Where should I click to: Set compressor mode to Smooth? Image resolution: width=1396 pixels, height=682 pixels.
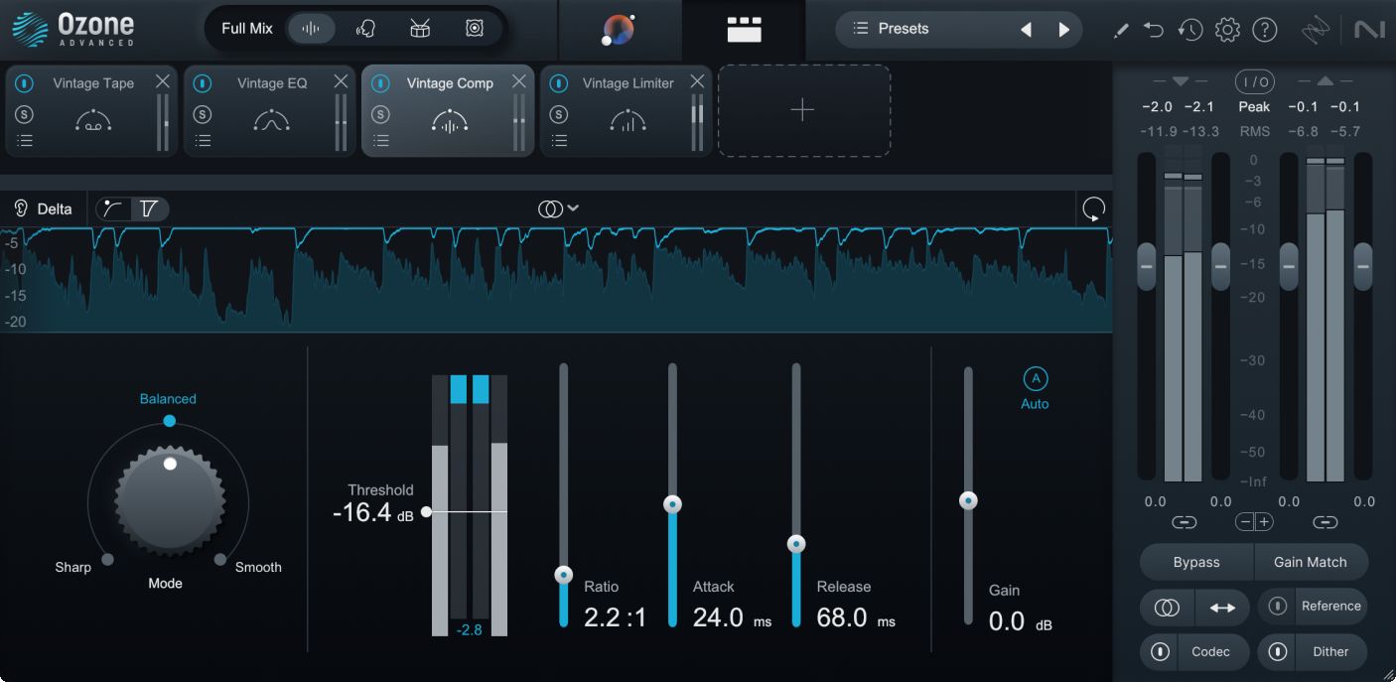(x=258, y=567)
